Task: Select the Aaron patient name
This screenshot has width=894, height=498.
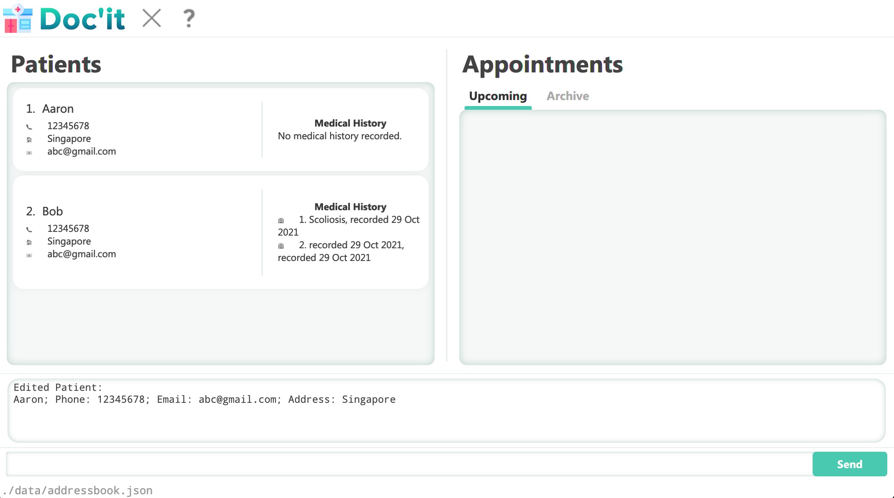Action: pyautogui.click(x=58, y=109)
